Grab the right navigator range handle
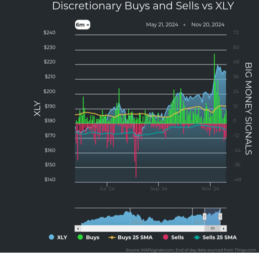 [x=220, y=216]
